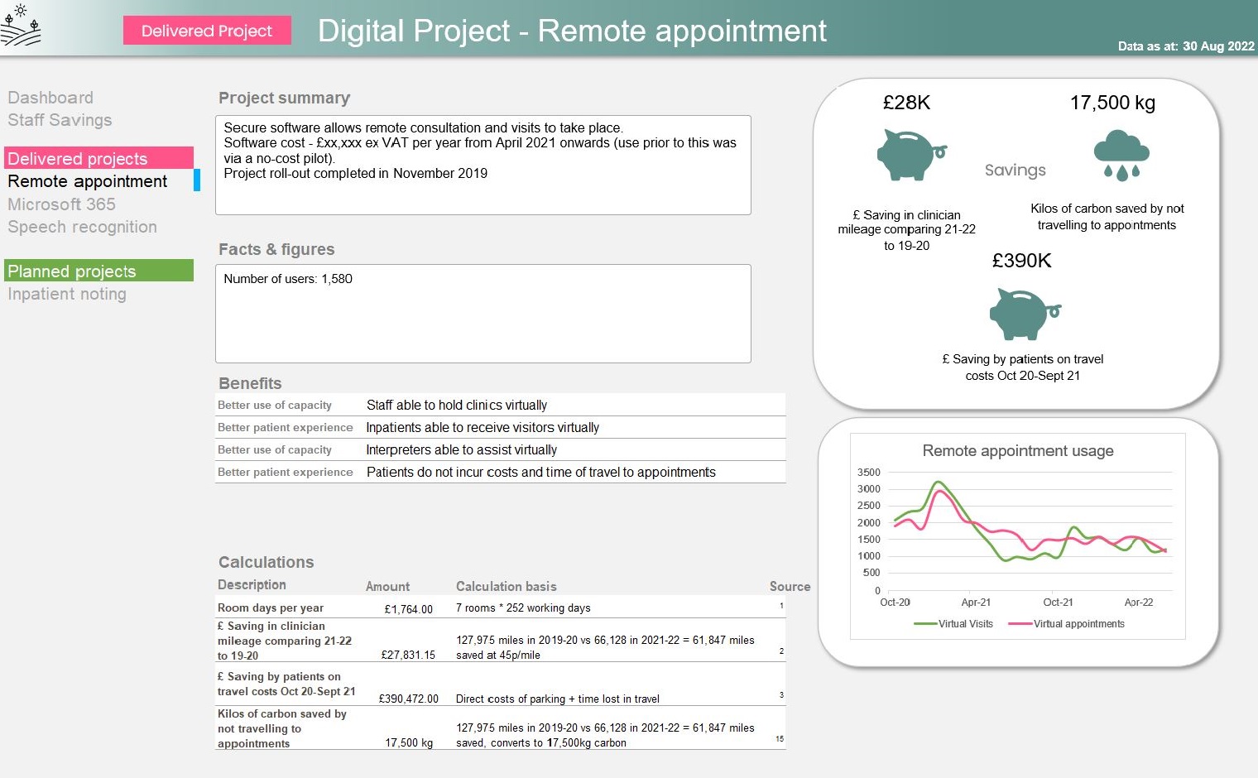Click the Delivered projects section header
The image size is (1258, 778).
(78, 158)
